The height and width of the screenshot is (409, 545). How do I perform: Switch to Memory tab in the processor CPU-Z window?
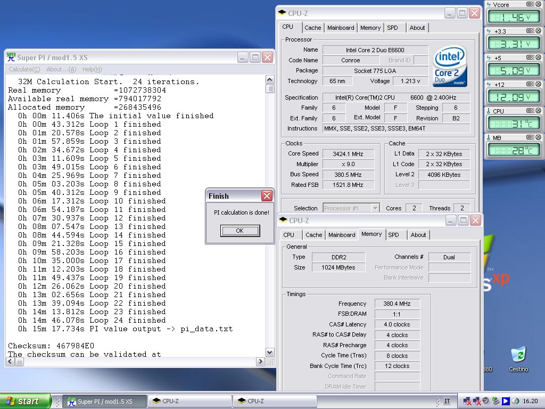[370, 28]
